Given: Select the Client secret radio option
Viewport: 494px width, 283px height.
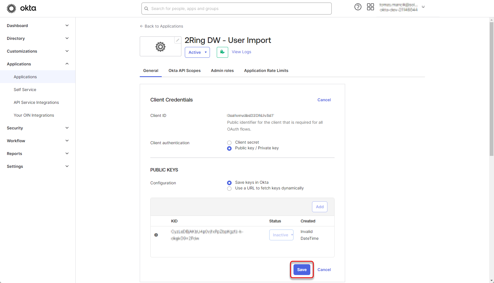Looking at the screenshot, I should [229, 143].
